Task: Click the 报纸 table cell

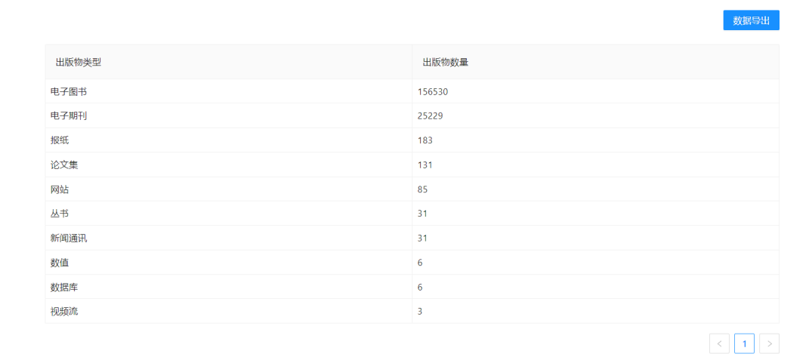Action: [x=60, y=140]
